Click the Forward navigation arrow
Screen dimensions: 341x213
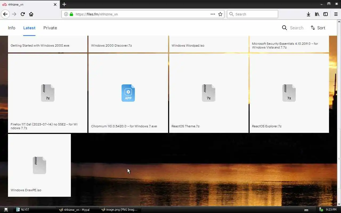click(14, 14)
